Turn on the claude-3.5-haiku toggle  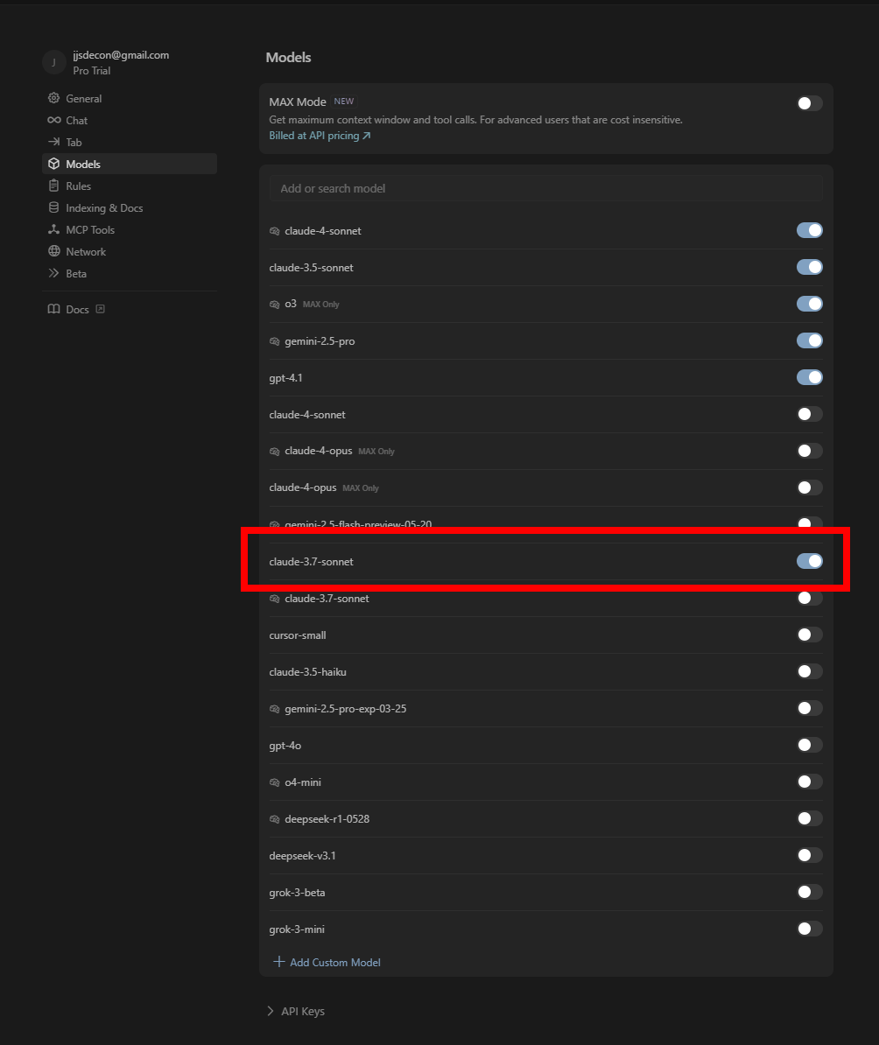point(810,671)
